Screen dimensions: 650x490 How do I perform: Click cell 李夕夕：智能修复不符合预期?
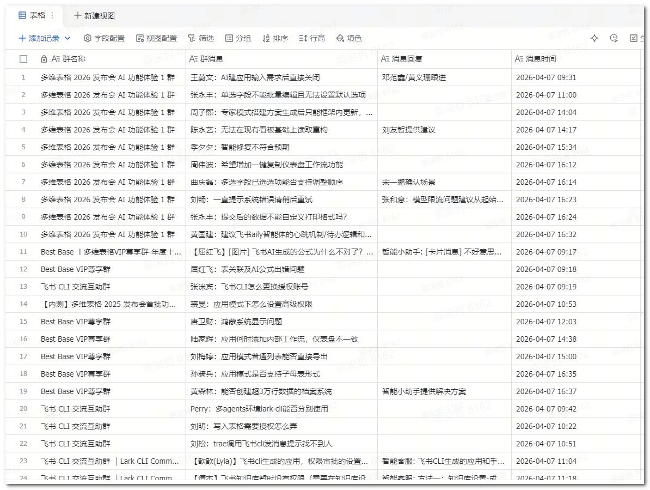coord(282,147)
